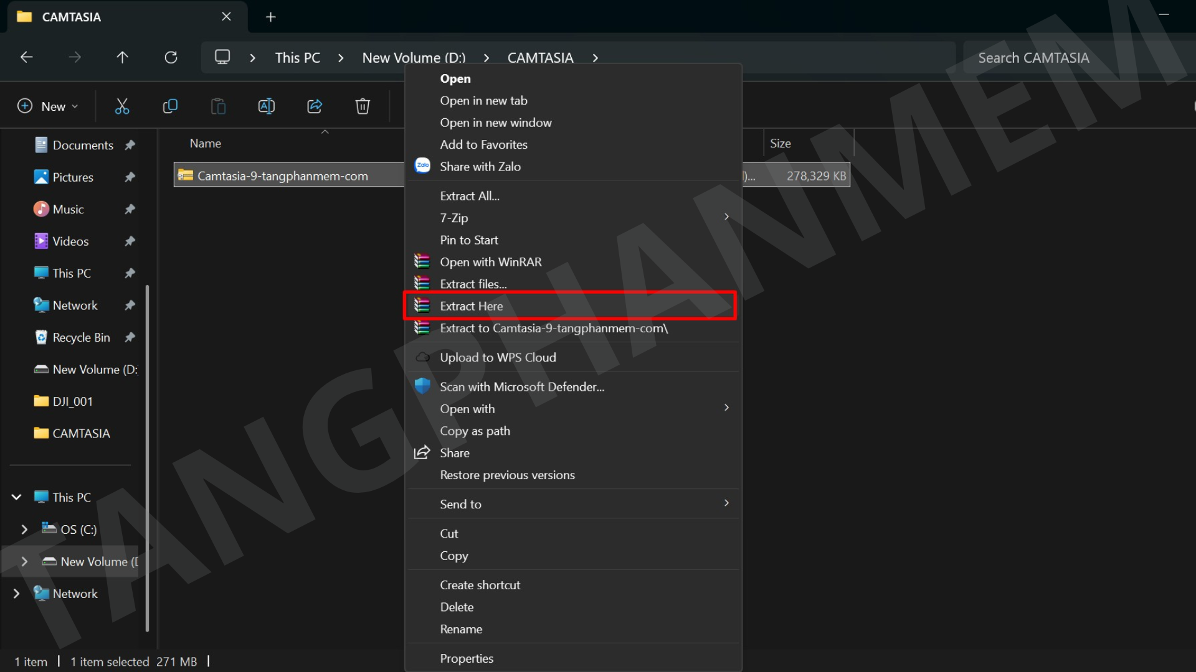Open the New item dropdown
The image size is (1196, 672).
(48, 106)
